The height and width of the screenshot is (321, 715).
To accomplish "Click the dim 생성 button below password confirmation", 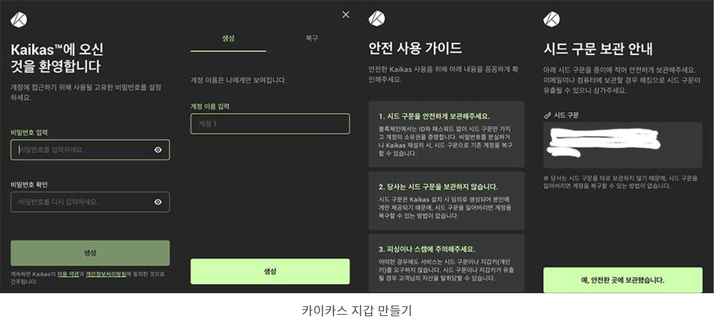I will coord(90,253).
